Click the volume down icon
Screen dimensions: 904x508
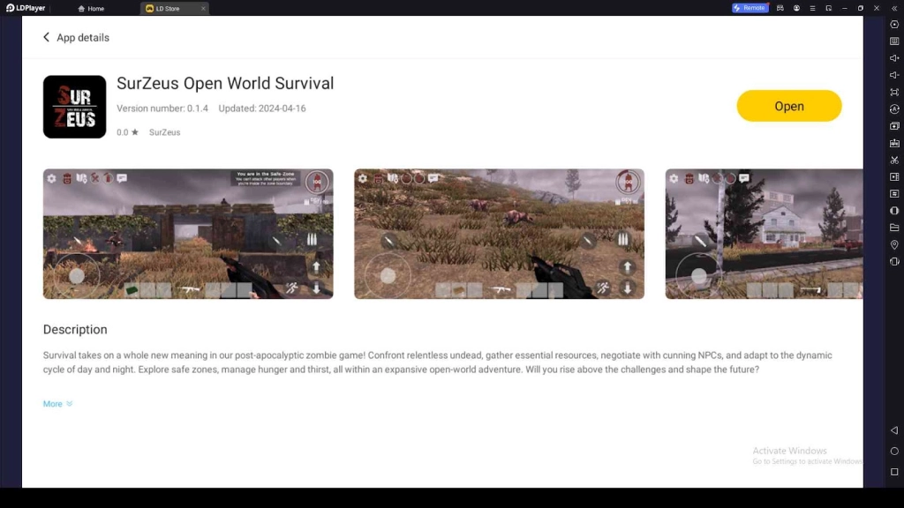coord(894,75)
